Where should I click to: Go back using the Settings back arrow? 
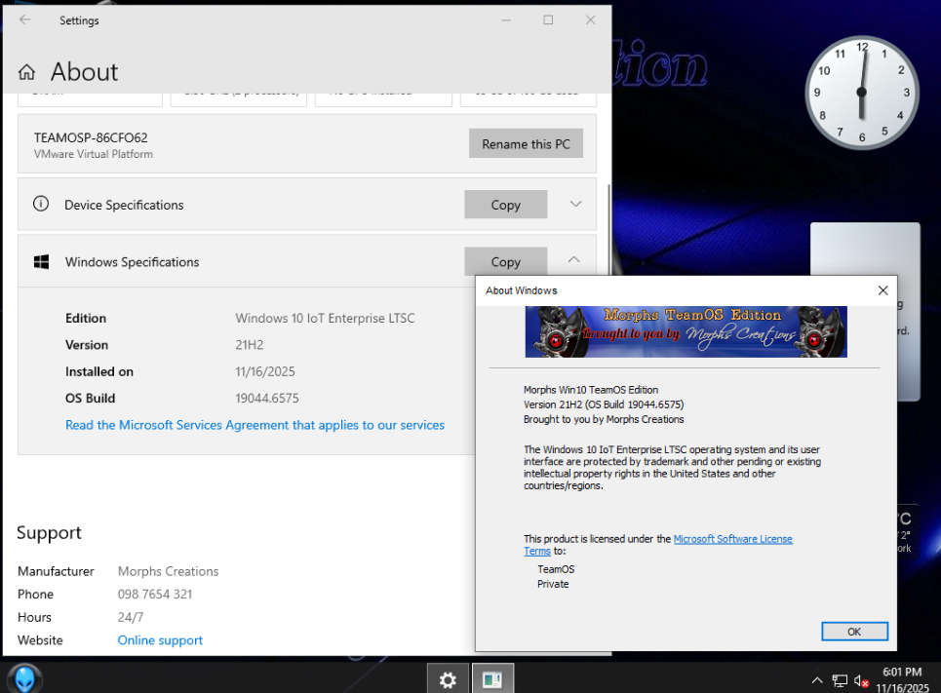coord(25,19)
